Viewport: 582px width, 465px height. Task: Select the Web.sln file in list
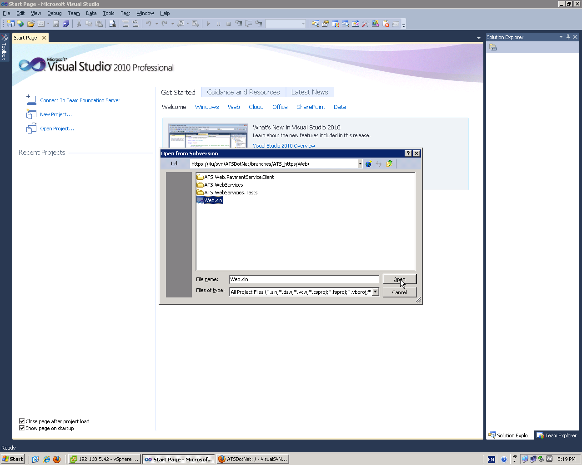[x=210, y=200]
